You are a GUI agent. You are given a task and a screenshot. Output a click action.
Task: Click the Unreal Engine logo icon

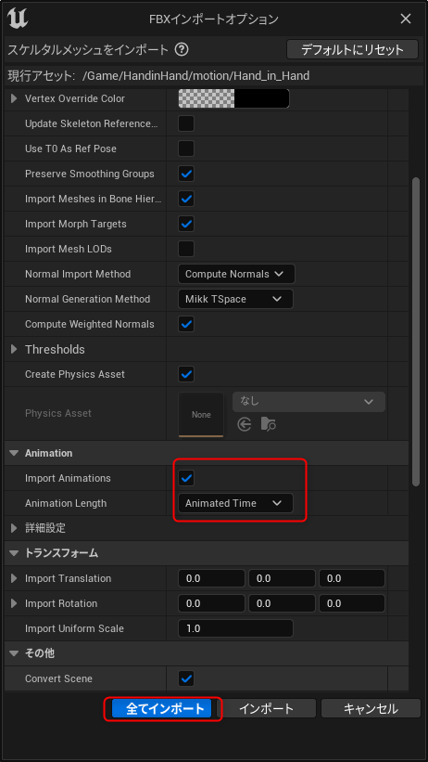click(x=17, y=19)
